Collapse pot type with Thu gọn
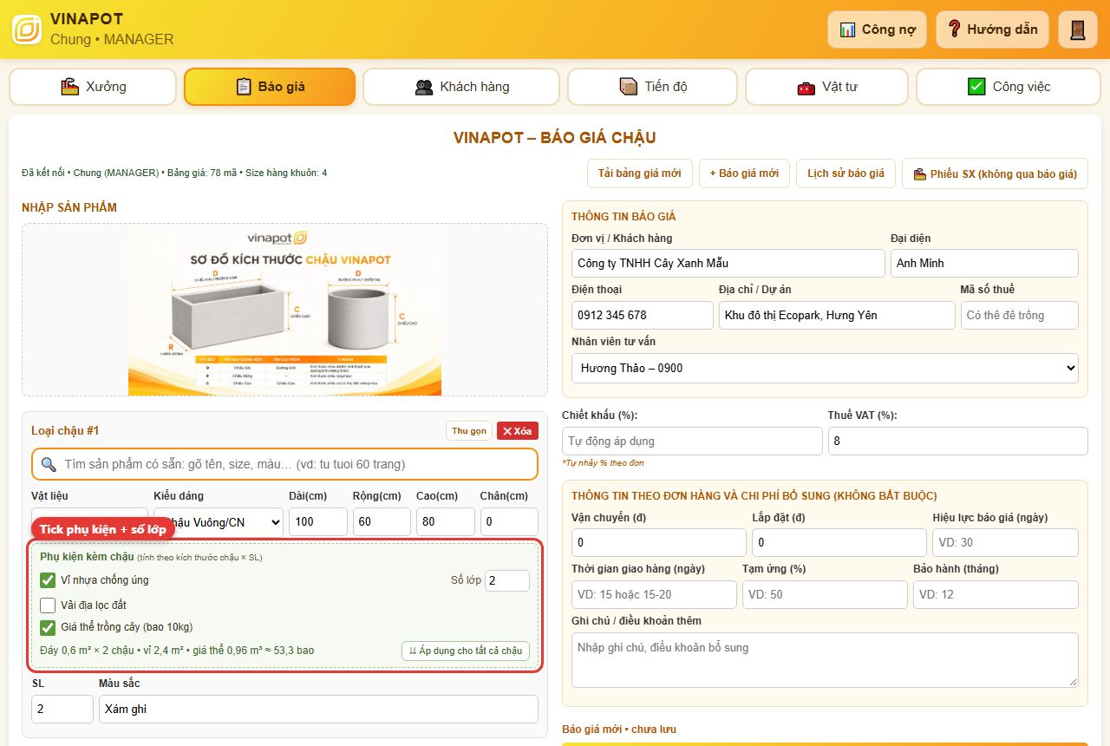 469,431
